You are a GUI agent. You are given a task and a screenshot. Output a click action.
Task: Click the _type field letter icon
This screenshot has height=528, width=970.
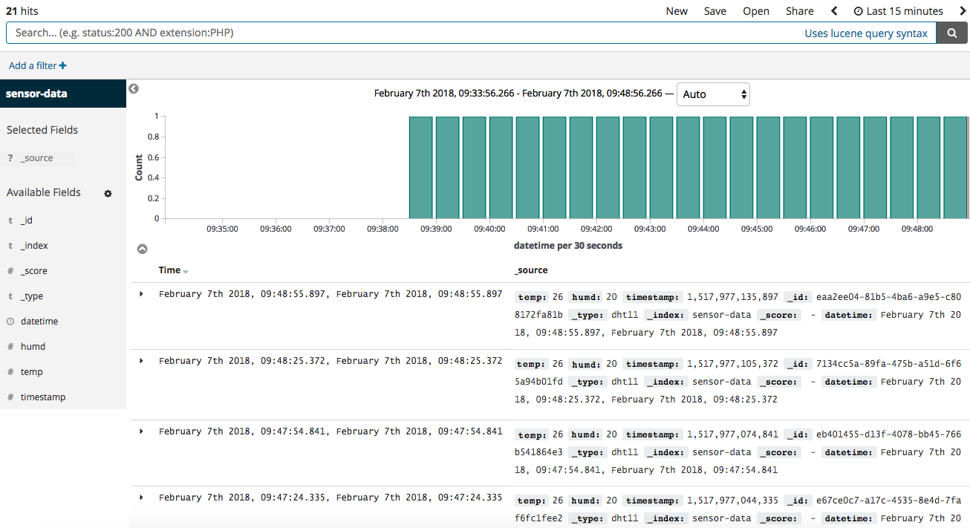click(x=10, y=296)
